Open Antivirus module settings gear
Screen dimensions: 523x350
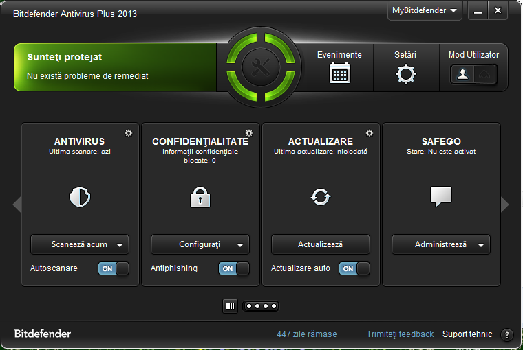coord(129,133)
